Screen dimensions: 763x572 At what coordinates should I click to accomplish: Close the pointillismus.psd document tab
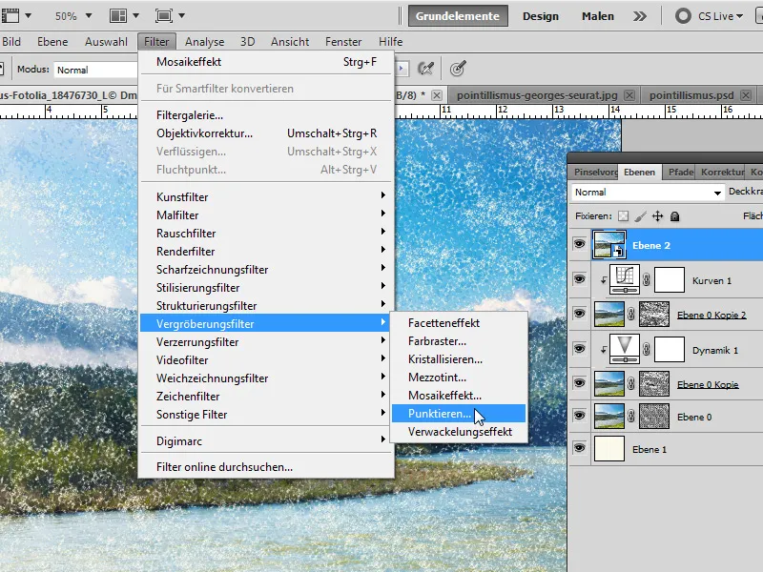click(x=746, y=95)
